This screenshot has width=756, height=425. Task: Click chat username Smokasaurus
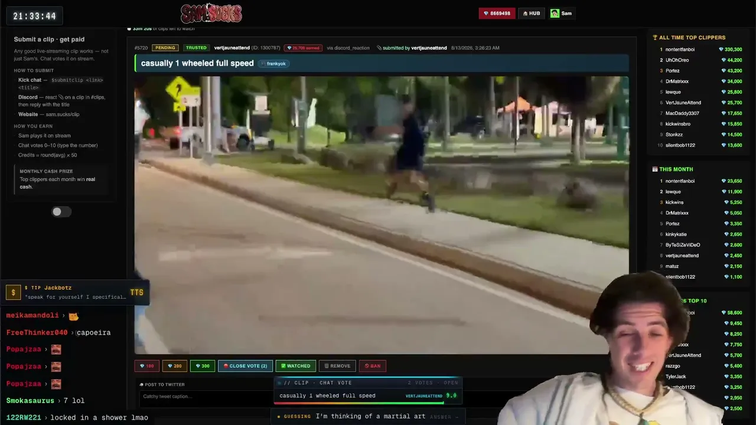[30, 401]
